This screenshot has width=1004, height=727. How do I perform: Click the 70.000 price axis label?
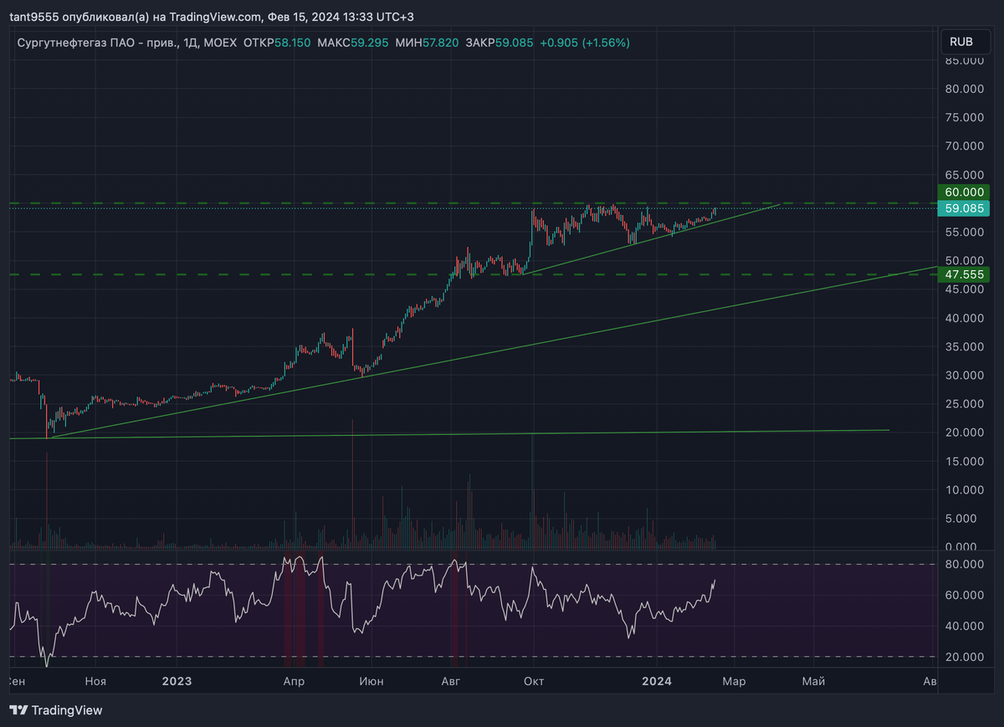[x=963, y=146]
